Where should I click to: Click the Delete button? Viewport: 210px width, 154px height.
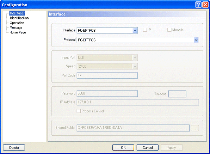point(14,148)
